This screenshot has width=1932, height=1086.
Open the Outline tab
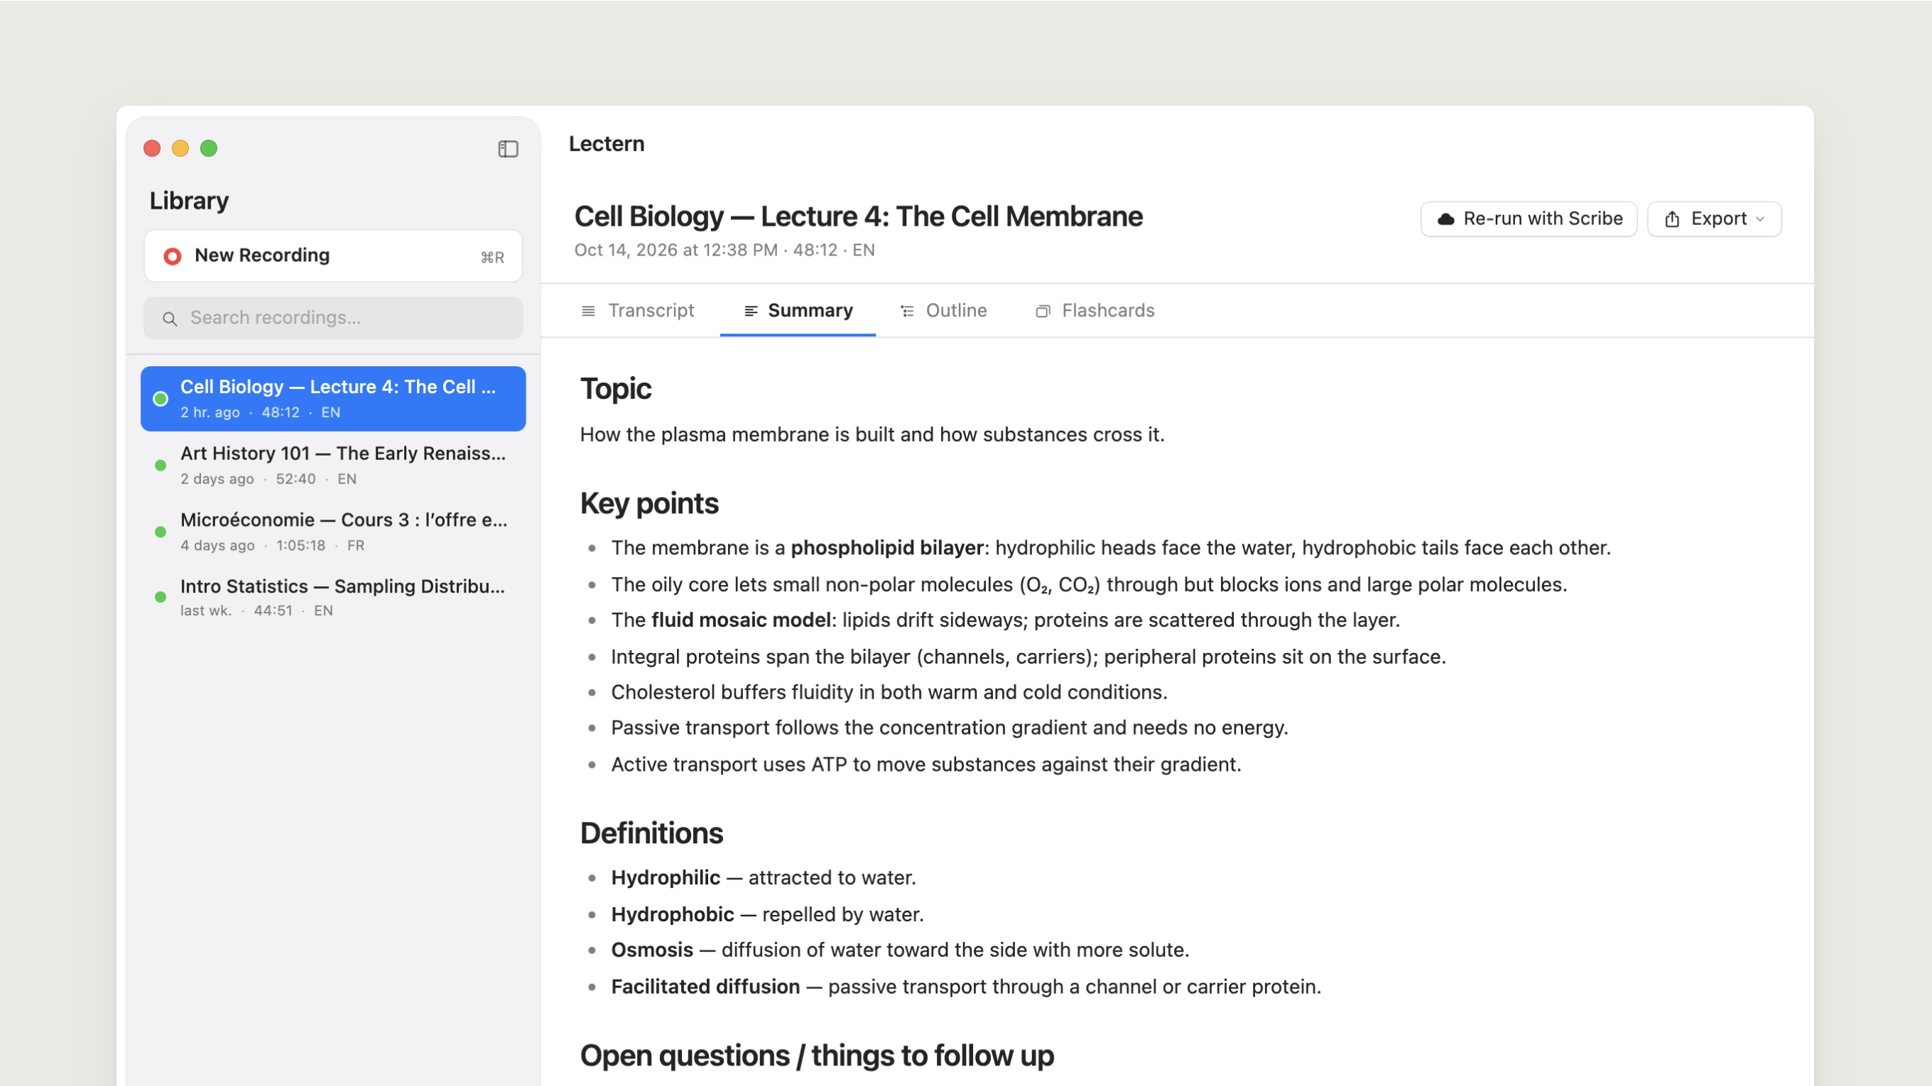coord(943,310)
